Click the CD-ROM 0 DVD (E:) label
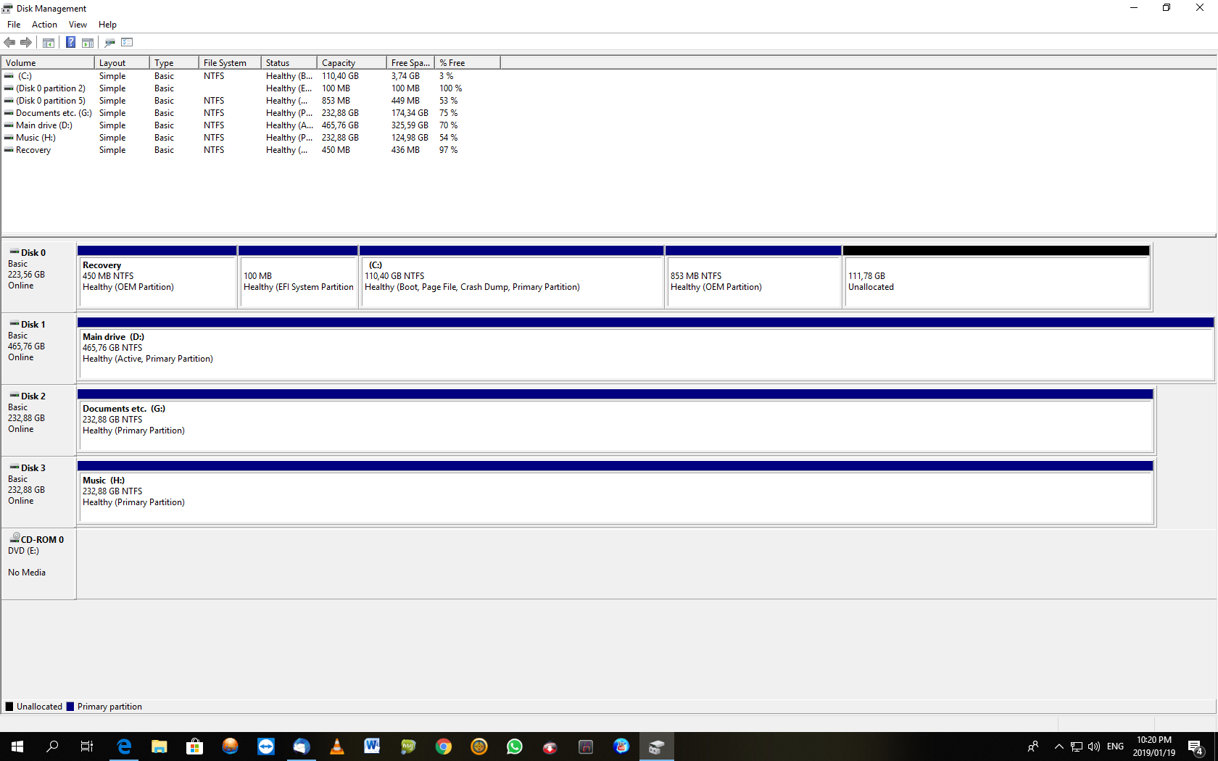Screen dimensions: 1218x761 pyautogui.click(x=38, y=564)
